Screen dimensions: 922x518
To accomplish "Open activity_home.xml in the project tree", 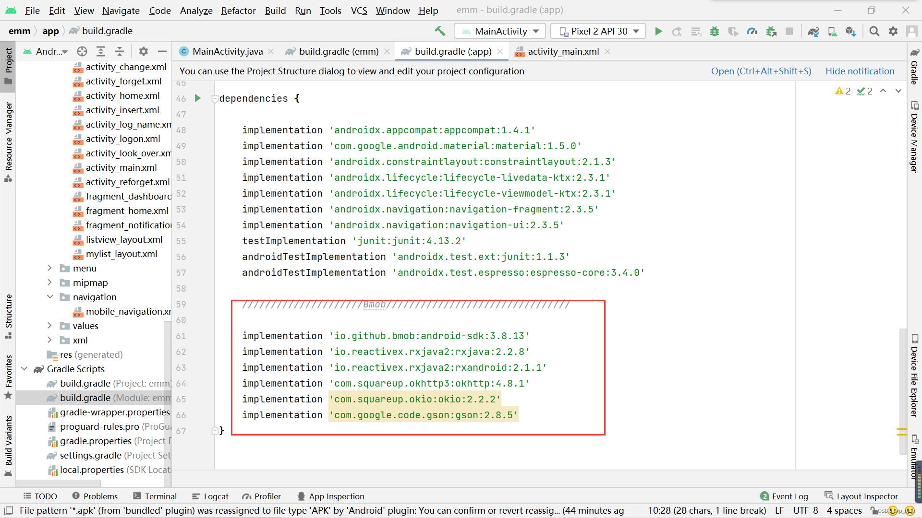I will click(116, 95).
